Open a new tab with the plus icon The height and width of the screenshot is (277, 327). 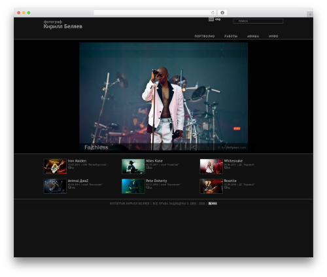tap(310, 14)
